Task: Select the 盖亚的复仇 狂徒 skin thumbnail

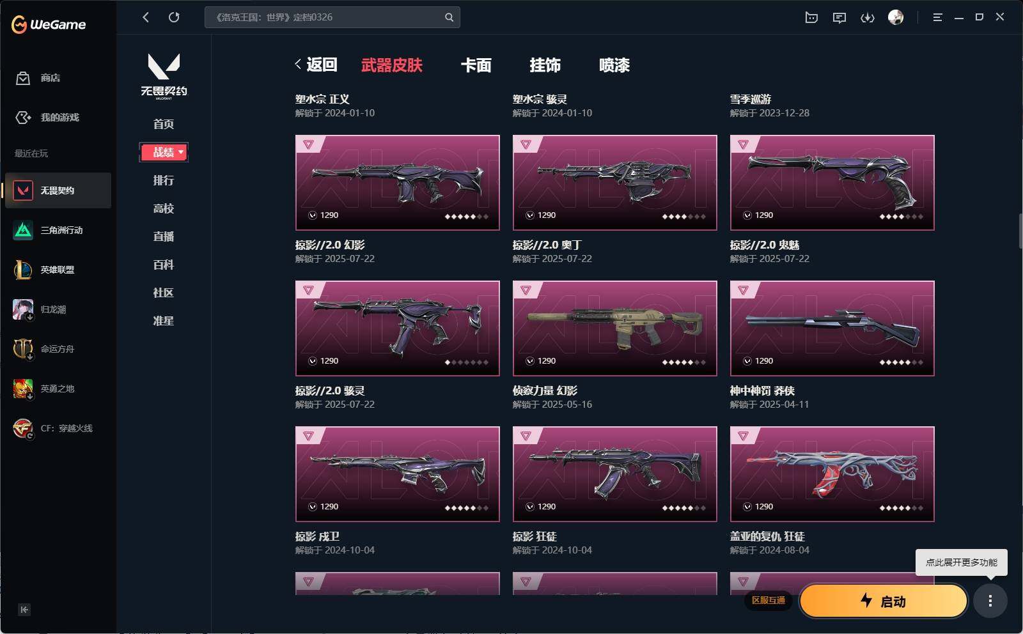Action: click(832, 474)
